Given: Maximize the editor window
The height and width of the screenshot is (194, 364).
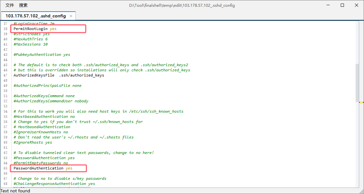Looking at the screenshot, I should 342,5.
